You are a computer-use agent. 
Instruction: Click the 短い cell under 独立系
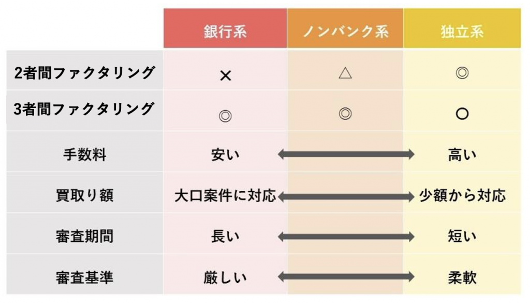[462, 236]
